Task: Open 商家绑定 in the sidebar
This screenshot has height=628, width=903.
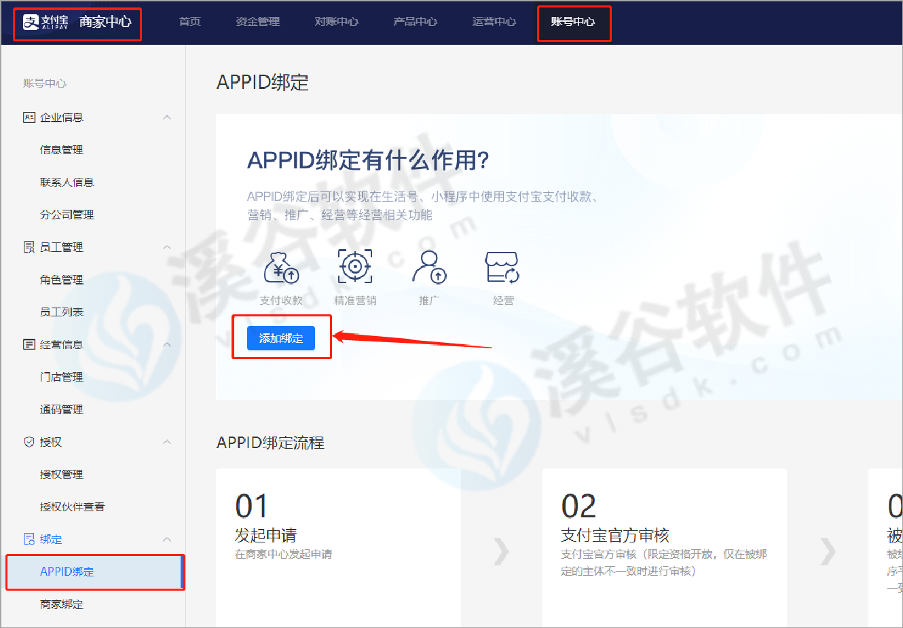Action: tap(62, 604)
